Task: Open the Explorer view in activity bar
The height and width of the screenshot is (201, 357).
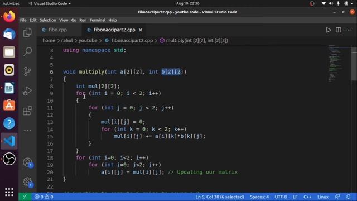Action: click(27, 32)
